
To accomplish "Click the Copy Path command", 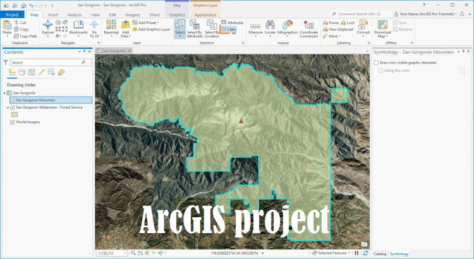I will (x=25, y=36).
